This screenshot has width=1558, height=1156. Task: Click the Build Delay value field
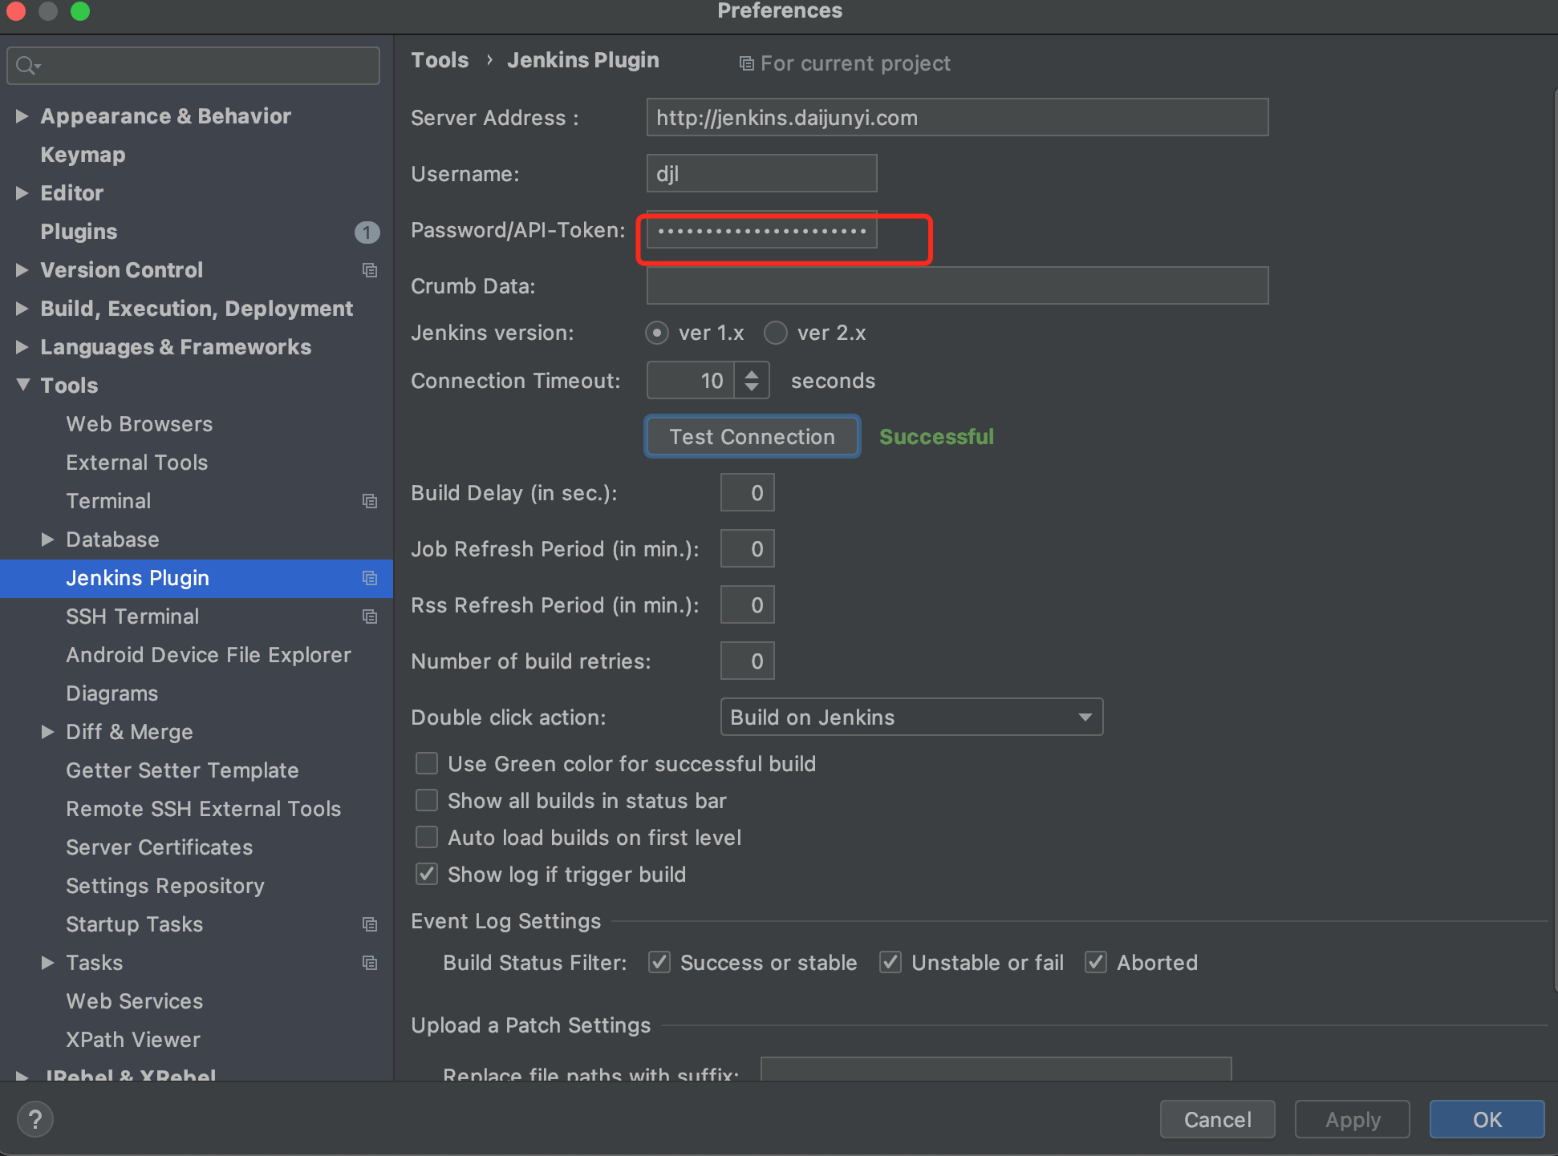tap(747, 492)
